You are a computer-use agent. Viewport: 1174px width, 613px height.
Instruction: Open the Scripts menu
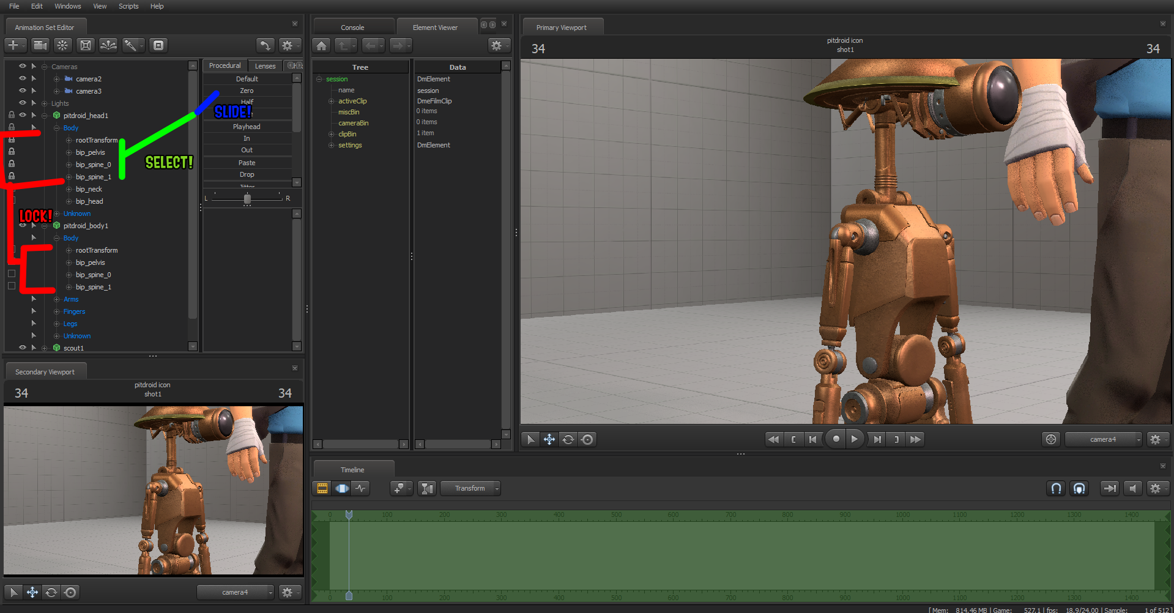128,6
